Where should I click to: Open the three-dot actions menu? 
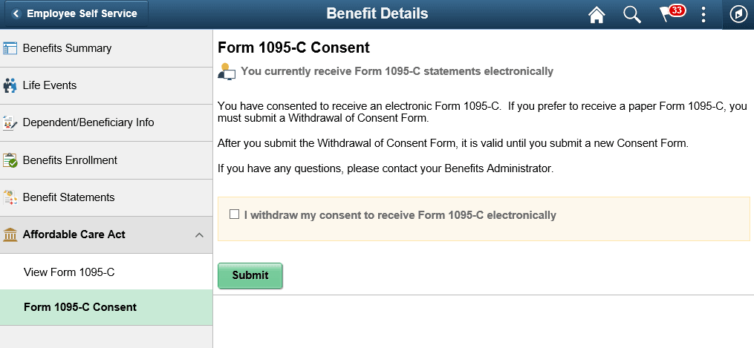[x=703, y=14]
